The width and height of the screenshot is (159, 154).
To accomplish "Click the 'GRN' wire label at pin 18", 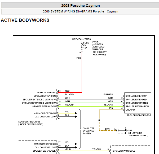I will (67, 101).
